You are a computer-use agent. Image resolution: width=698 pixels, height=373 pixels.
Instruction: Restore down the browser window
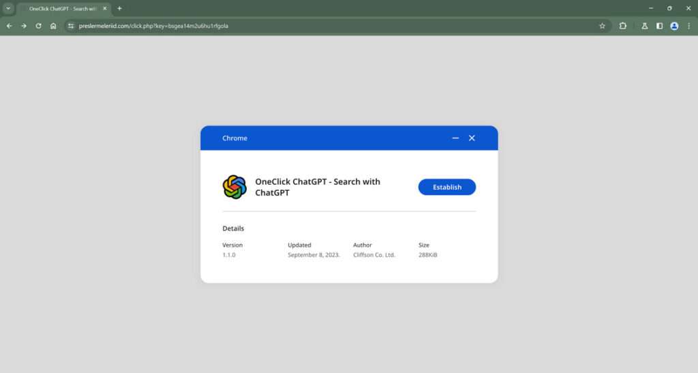(669, 8)
